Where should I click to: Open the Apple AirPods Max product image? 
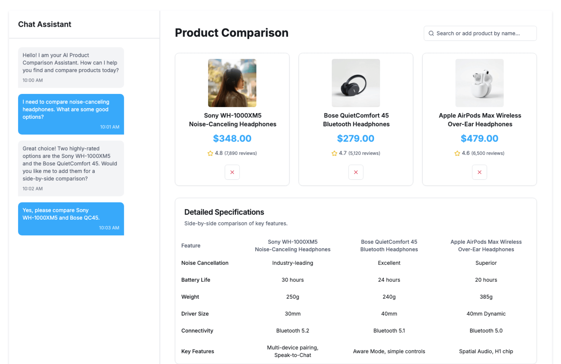tap(479, 83)
